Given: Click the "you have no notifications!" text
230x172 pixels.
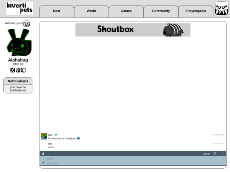Looking at the screenshot, I should (18, 89).
